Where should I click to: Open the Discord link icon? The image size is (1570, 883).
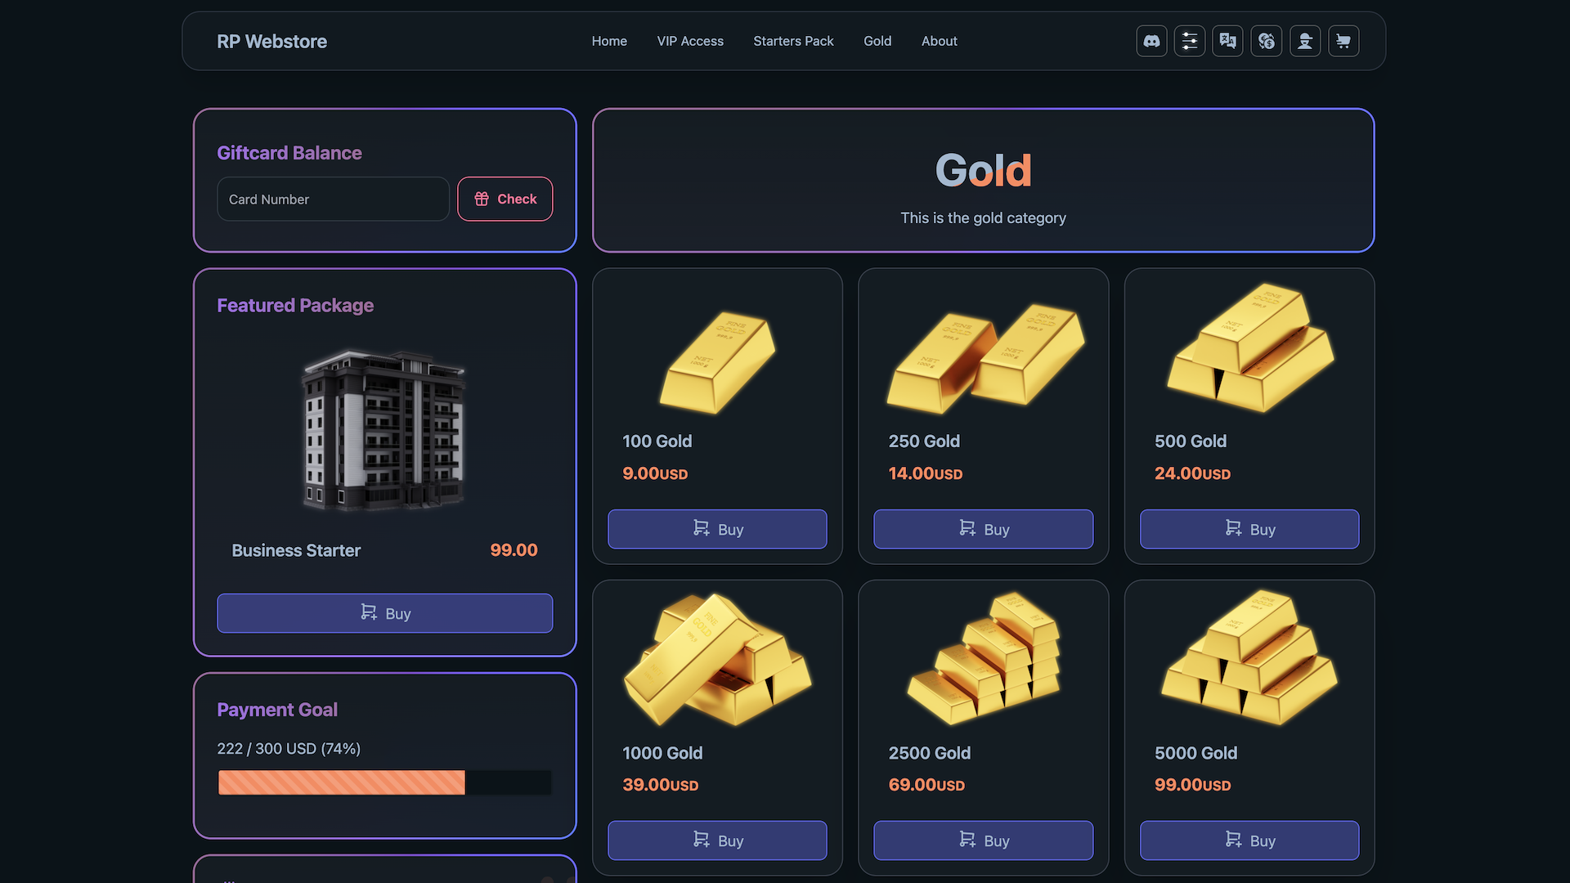pyautogui.click(x=1151, y=41)
